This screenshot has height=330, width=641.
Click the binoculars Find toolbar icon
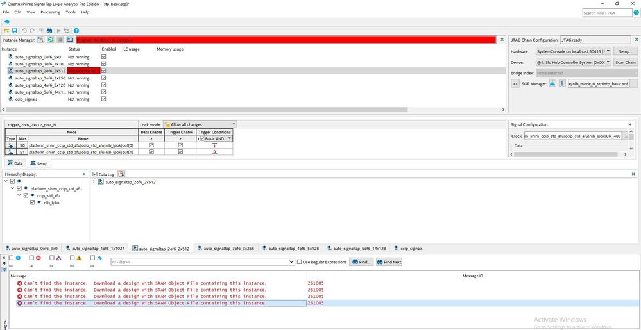click(49, 31)
